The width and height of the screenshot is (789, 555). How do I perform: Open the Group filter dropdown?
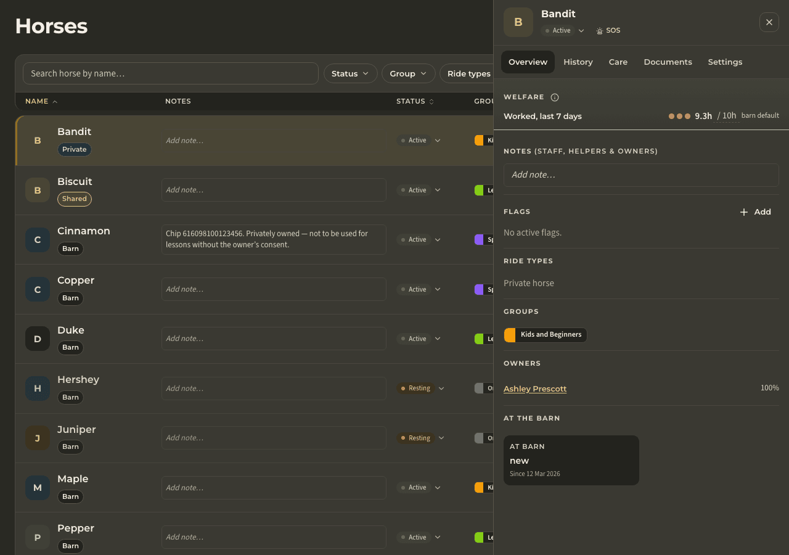[408, 73]
